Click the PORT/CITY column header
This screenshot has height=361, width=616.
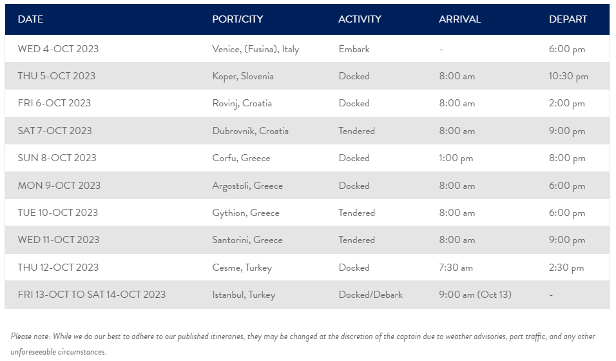tap(237, 19)
